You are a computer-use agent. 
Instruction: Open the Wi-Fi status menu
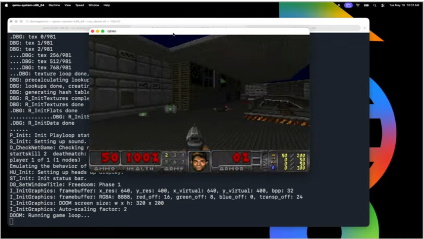358,5
